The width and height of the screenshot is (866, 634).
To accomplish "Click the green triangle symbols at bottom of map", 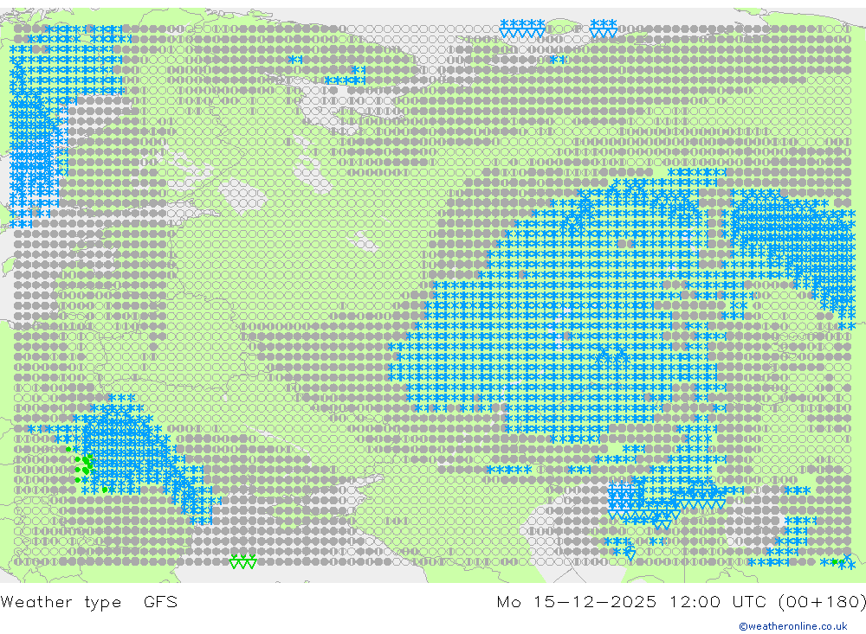I will click(x=243, y=561).
